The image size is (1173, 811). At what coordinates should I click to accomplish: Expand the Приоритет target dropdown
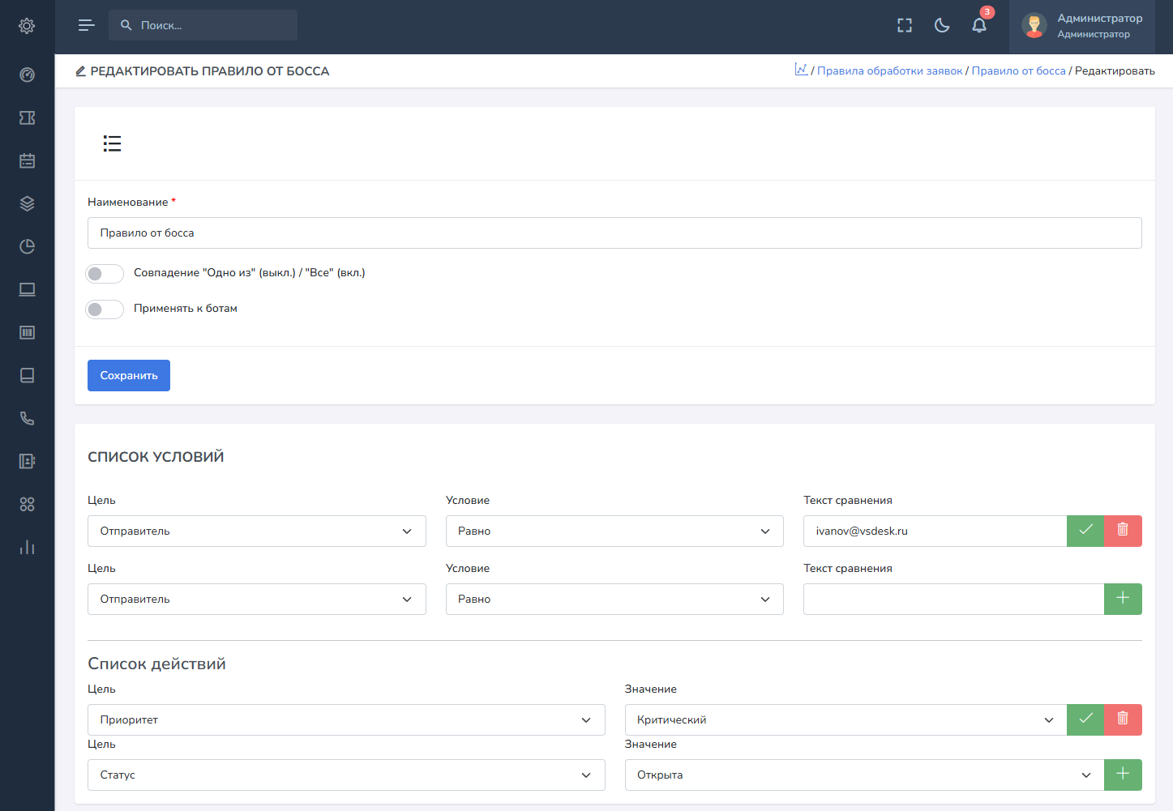click(346, 719)
